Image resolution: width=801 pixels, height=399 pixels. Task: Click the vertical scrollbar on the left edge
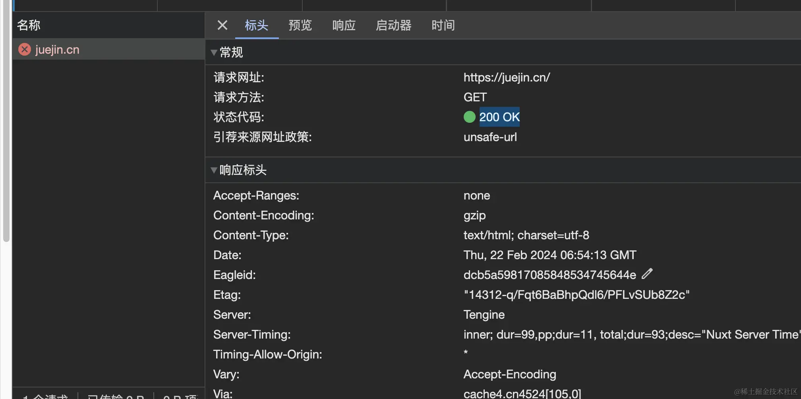pos(6,121)
